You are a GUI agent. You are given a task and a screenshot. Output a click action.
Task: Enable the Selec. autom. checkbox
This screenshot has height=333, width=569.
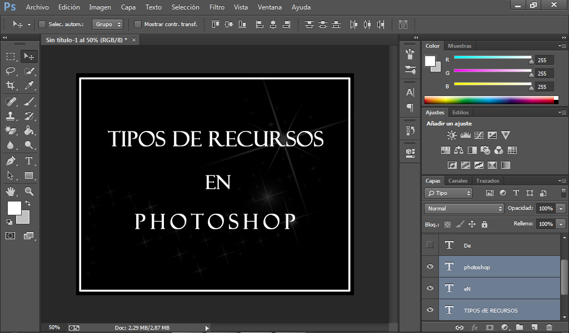(42, 24)
